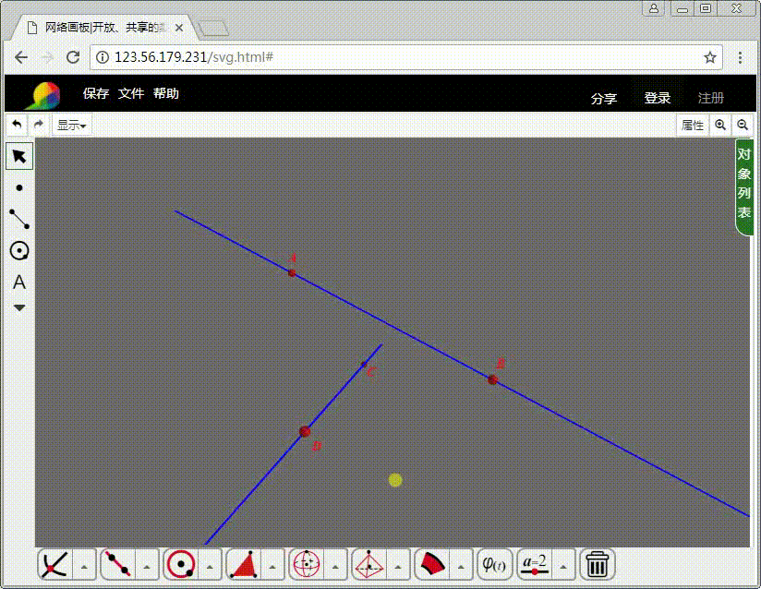Click the colorful app logo
The image size is (761, 589).
tap(43, 95)
